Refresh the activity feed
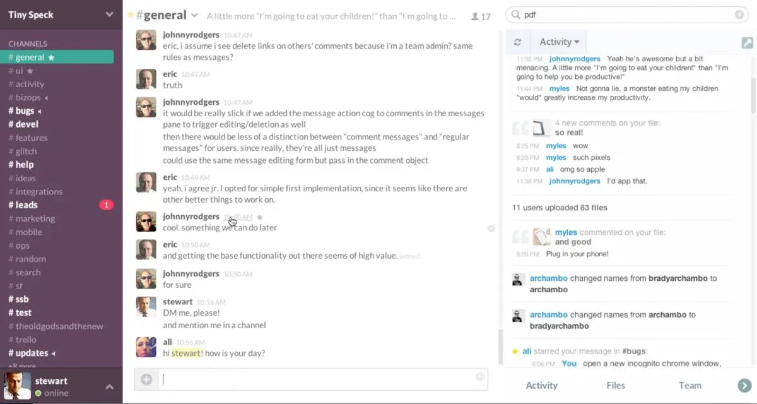The width and height of the screenshot is (757, 404). point(518,42)
